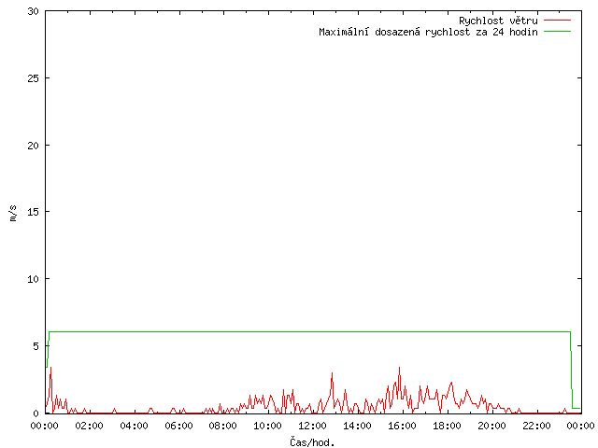Image resolution: width=598 pixels, height=448 pixels.
Task: Click the x-axis tick label 16:00
Action: tap(402, 426)
